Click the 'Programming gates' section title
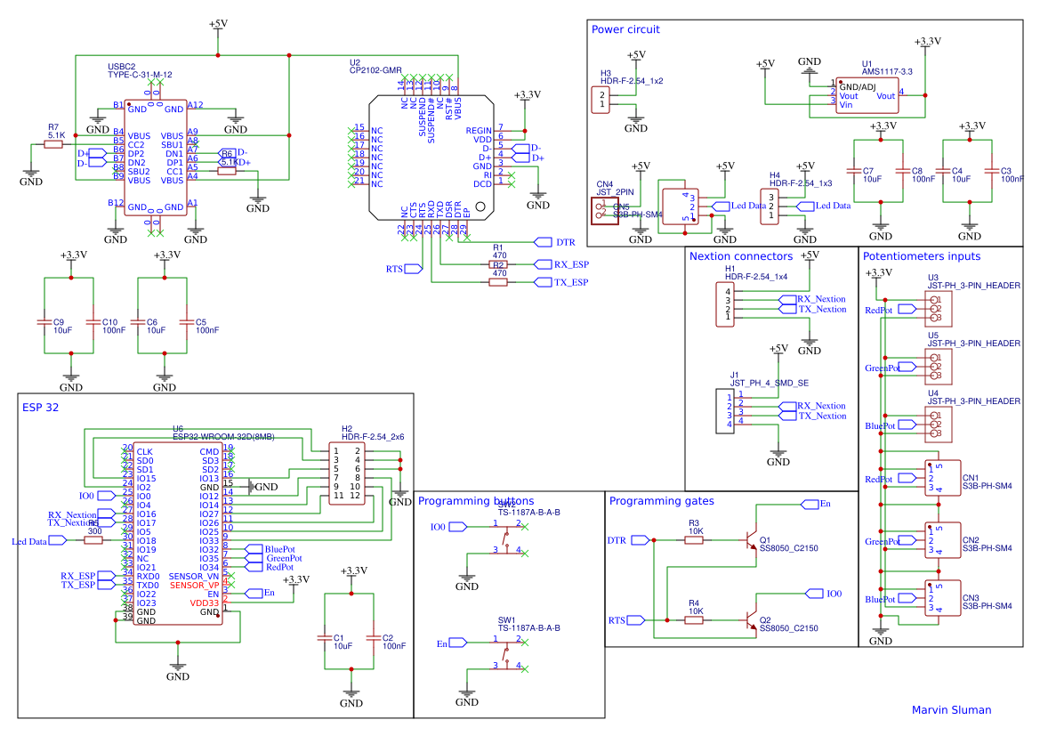Screen dimensions: 1040x736 click(x=662, y=501)
